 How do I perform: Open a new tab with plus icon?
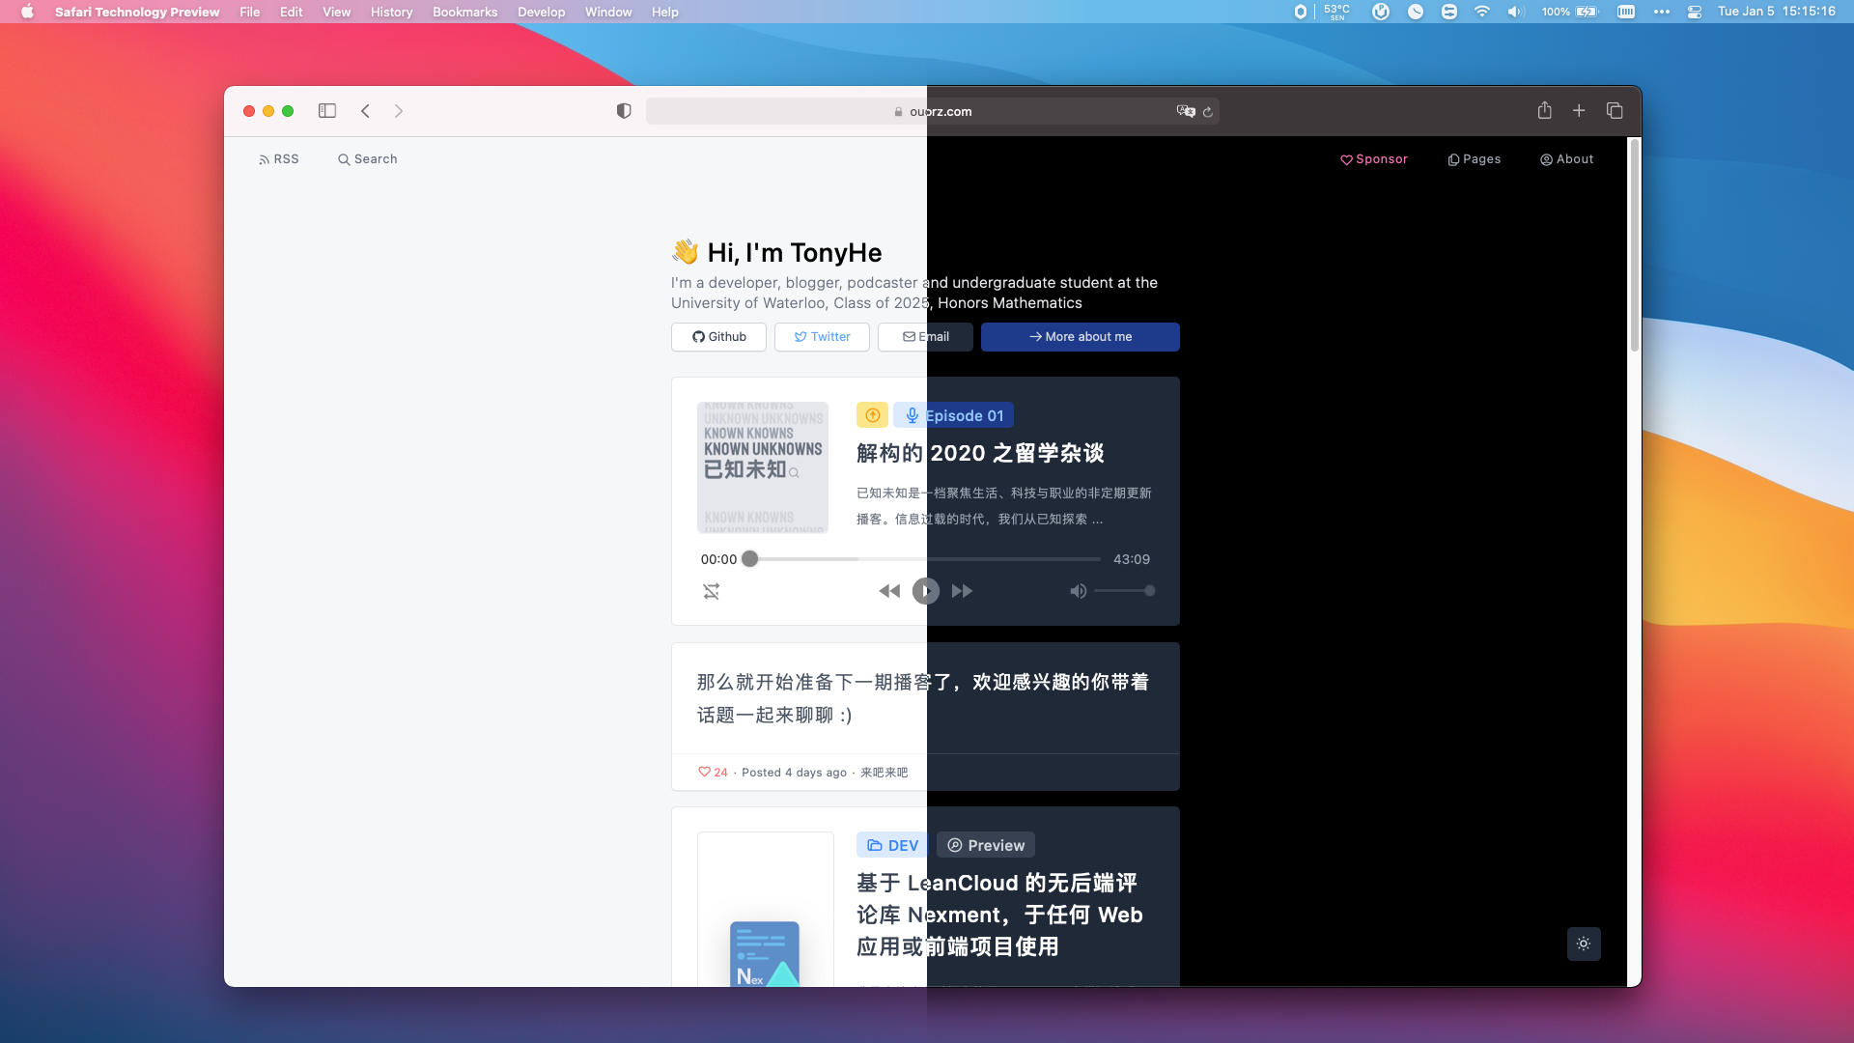(1579, 110)
